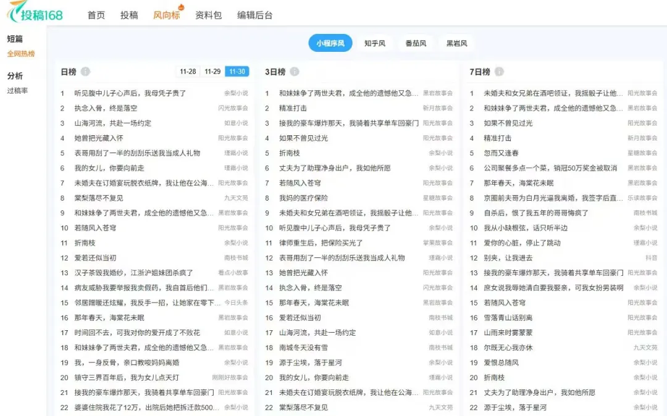Image resolution: width=667 pixels, height=416 pixels.
Task: Open 全网热榜 in the sidebar
Action: click(21, 54)
